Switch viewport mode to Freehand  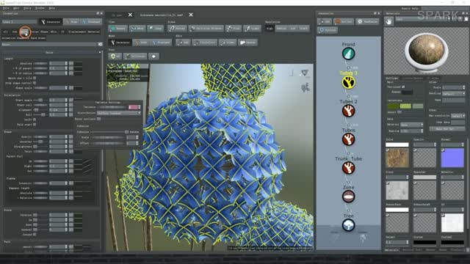click(161, 43)
